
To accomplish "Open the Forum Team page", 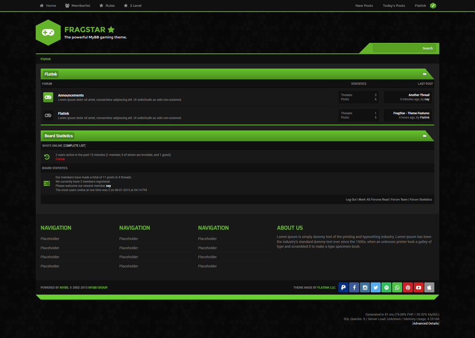I will click(399, 199).
